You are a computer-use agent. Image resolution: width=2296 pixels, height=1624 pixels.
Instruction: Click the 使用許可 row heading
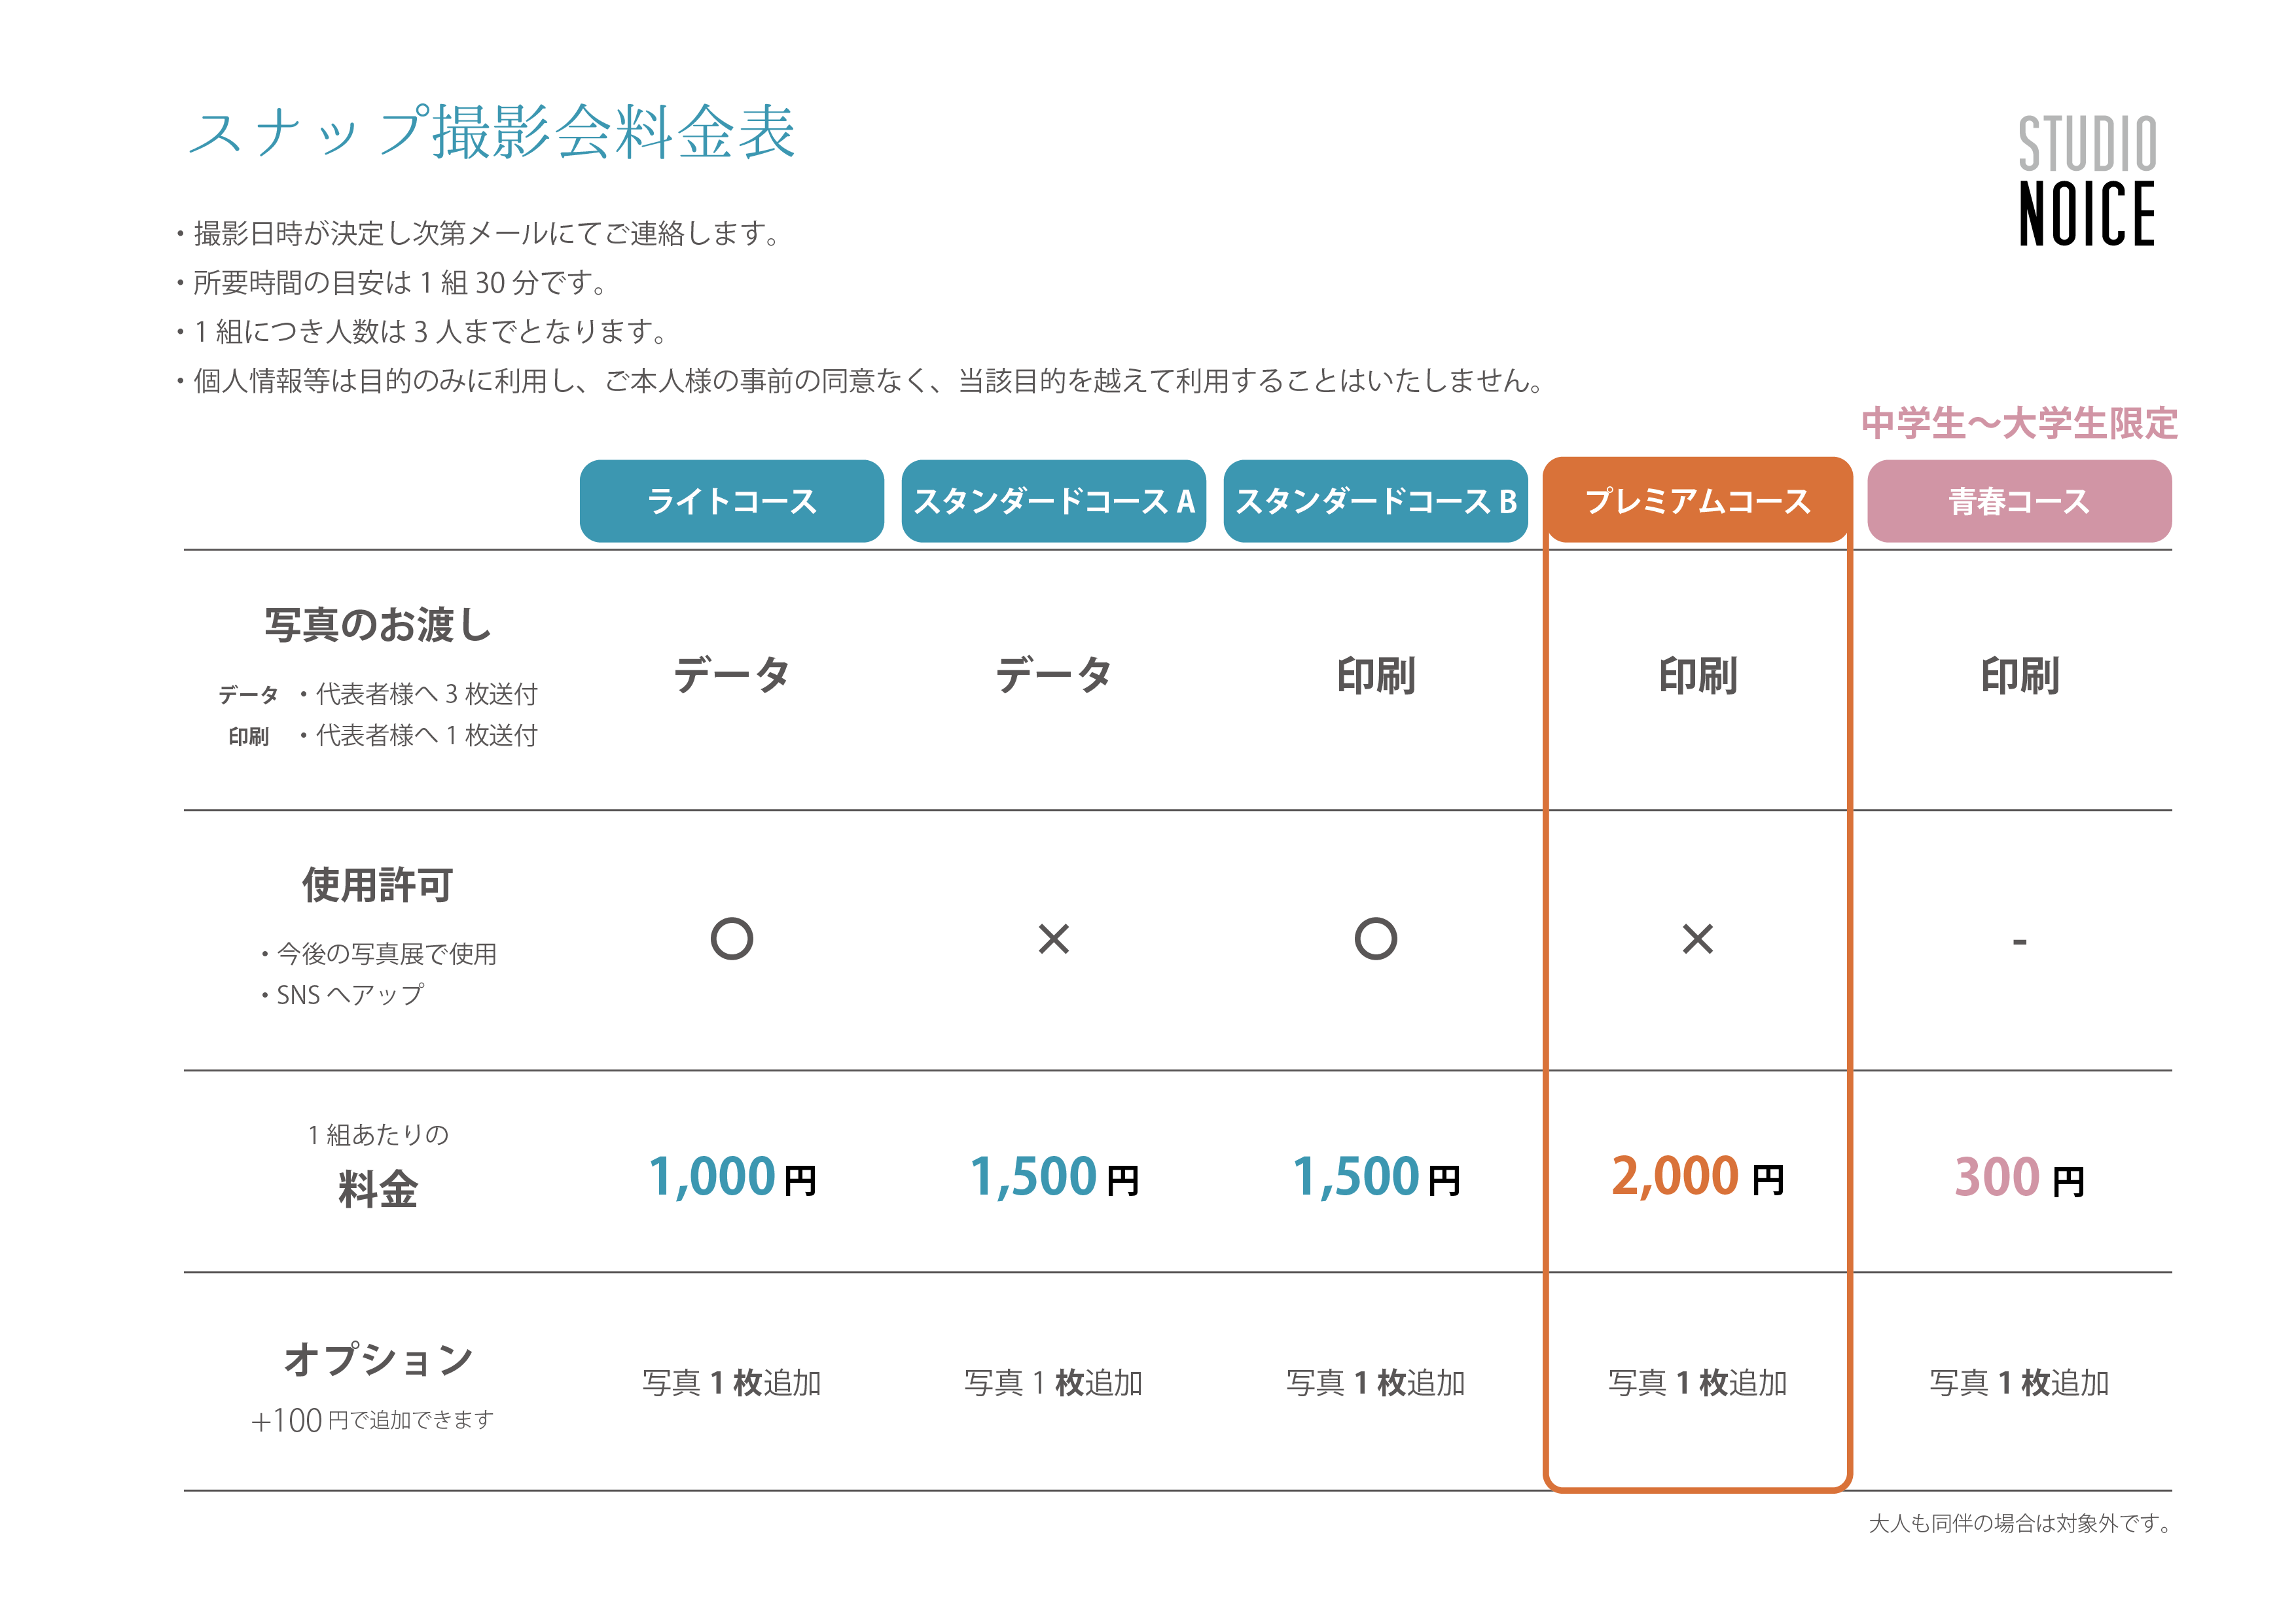click(x=378, y=885)
